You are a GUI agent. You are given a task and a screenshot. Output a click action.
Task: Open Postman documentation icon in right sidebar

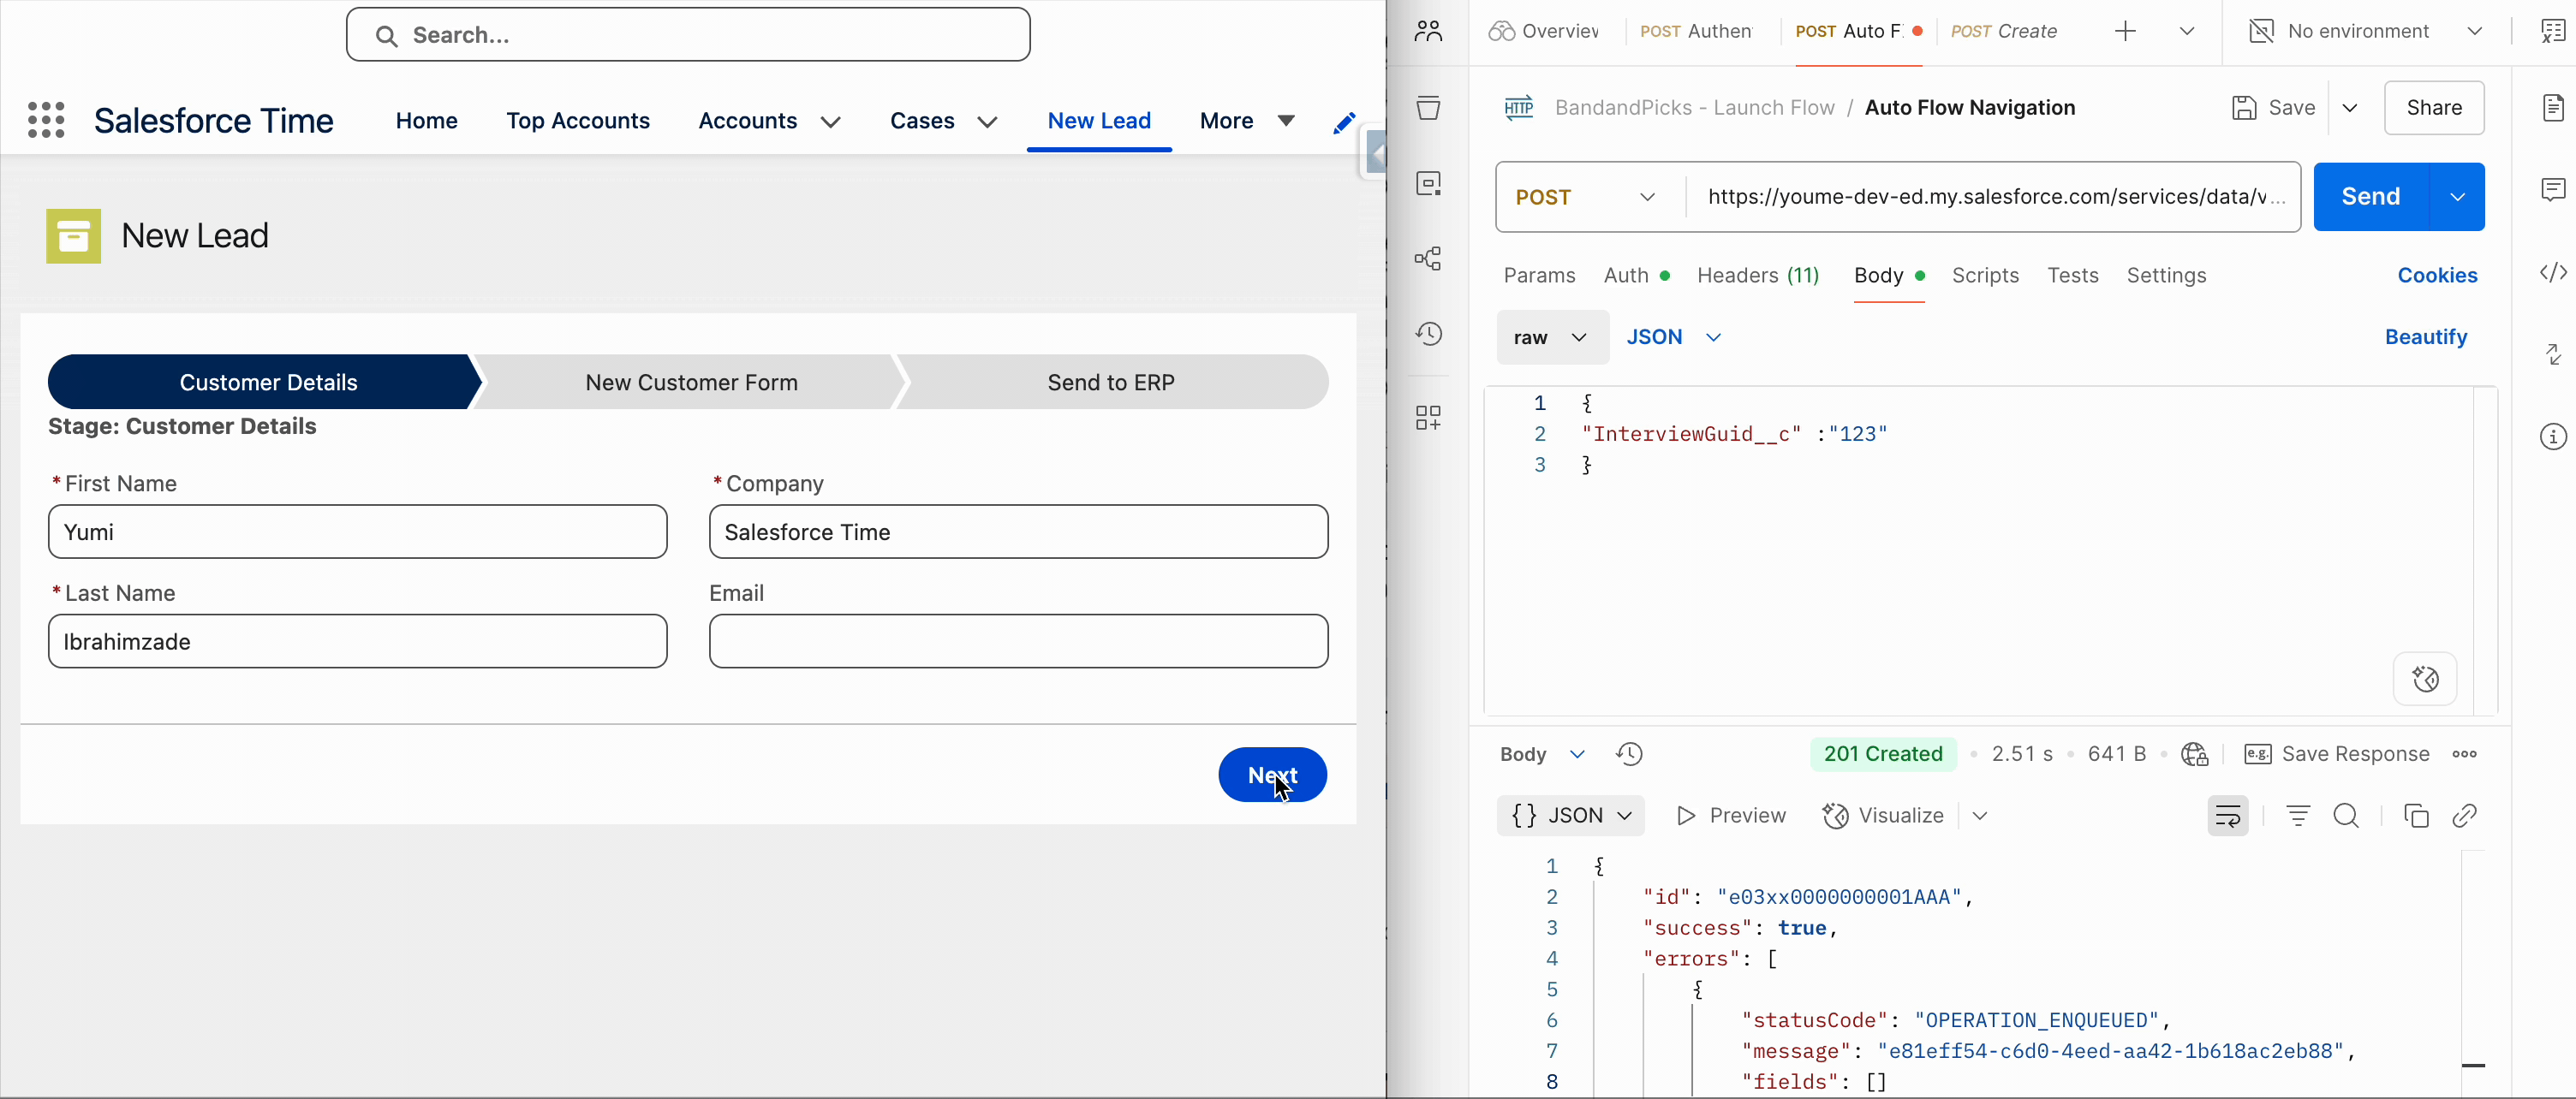tap(2553, 107)
